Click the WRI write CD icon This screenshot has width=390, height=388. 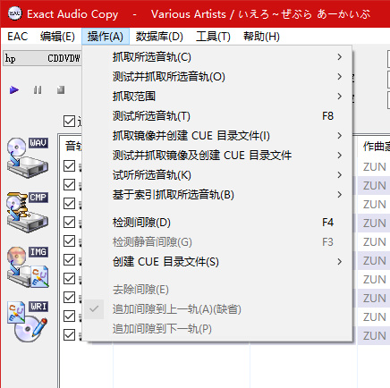click(x=28, y=321)
